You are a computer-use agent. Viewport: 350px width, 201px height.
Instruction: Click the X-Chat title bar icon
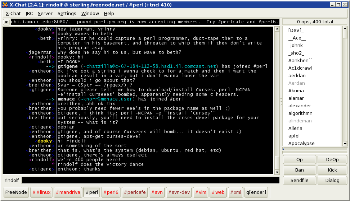click(x=5, y=5)
